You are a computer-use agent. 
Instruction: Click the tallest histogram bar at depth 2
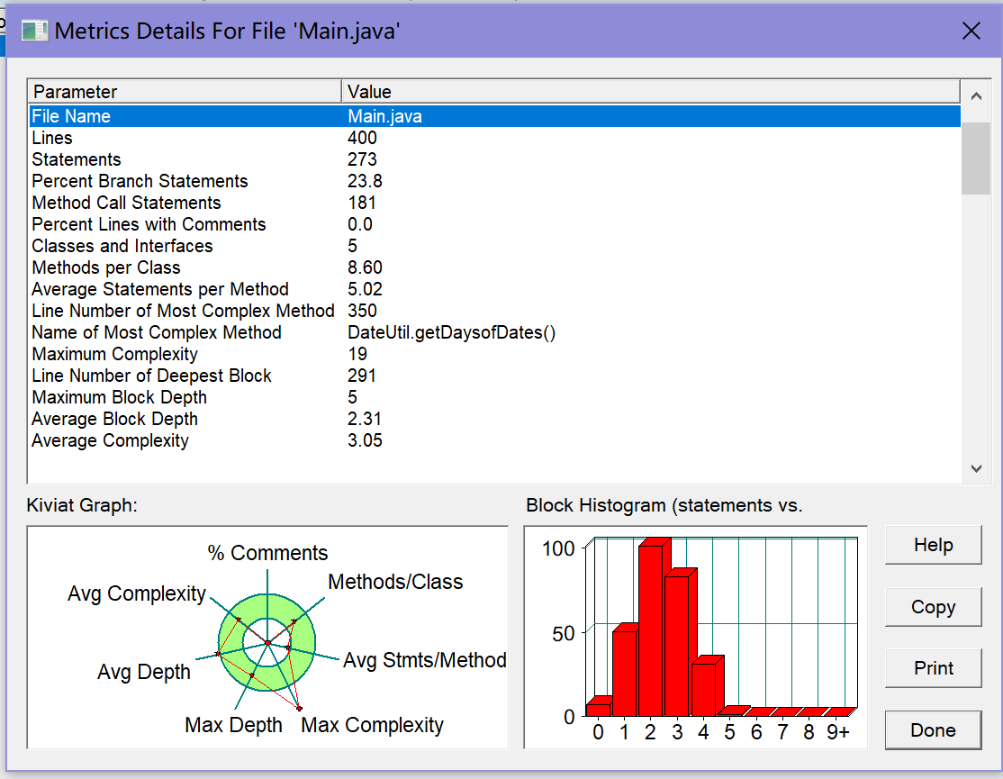click(651, 630)
